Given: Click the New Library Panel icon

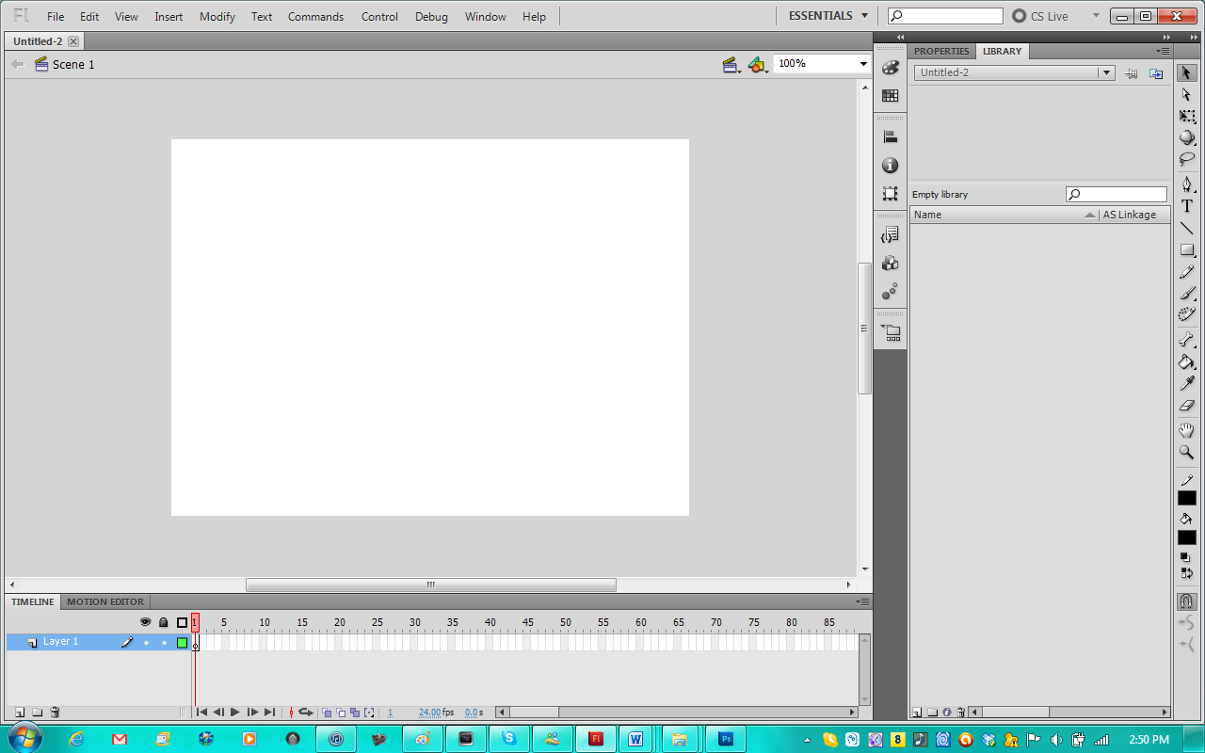Looking at the screenshot, I should click(x=1156, y=72).
